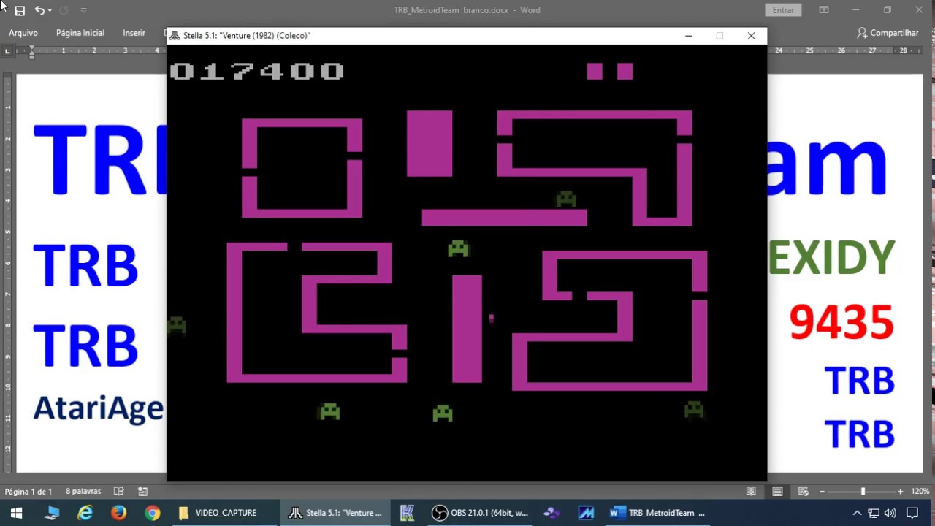Click the K-shaped app icon in the taskbar
Screen dimensions: 935x526
[407, 513]
